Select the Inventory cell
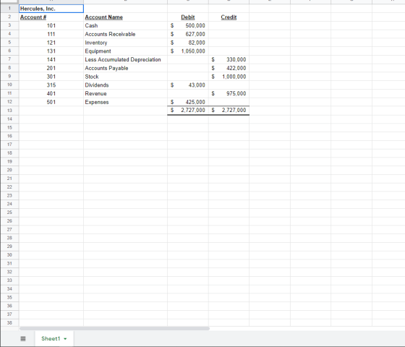 coord(125,43)
